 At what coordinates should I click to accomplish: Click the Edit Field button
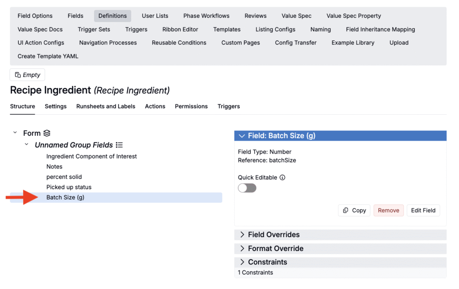point(423,210)
